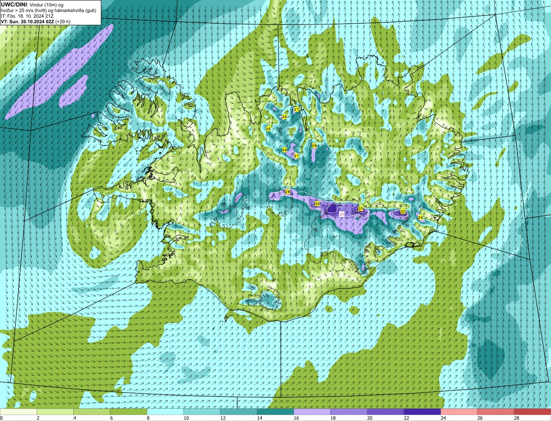Click the scale value 26 on colorbar
The image size is (551, 421).
coord(479,418)
